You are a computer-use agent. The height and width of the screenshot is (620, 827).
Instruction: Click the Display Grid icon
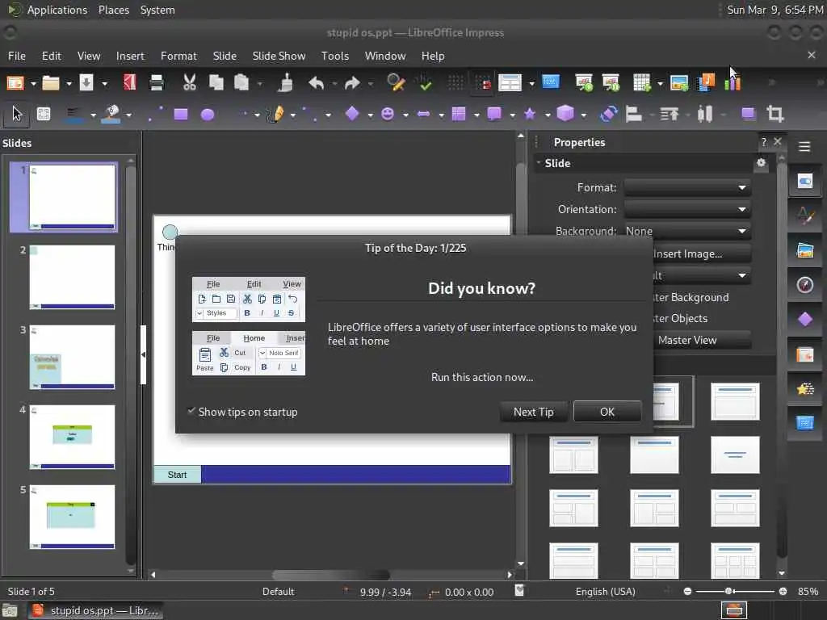(455, 83)
